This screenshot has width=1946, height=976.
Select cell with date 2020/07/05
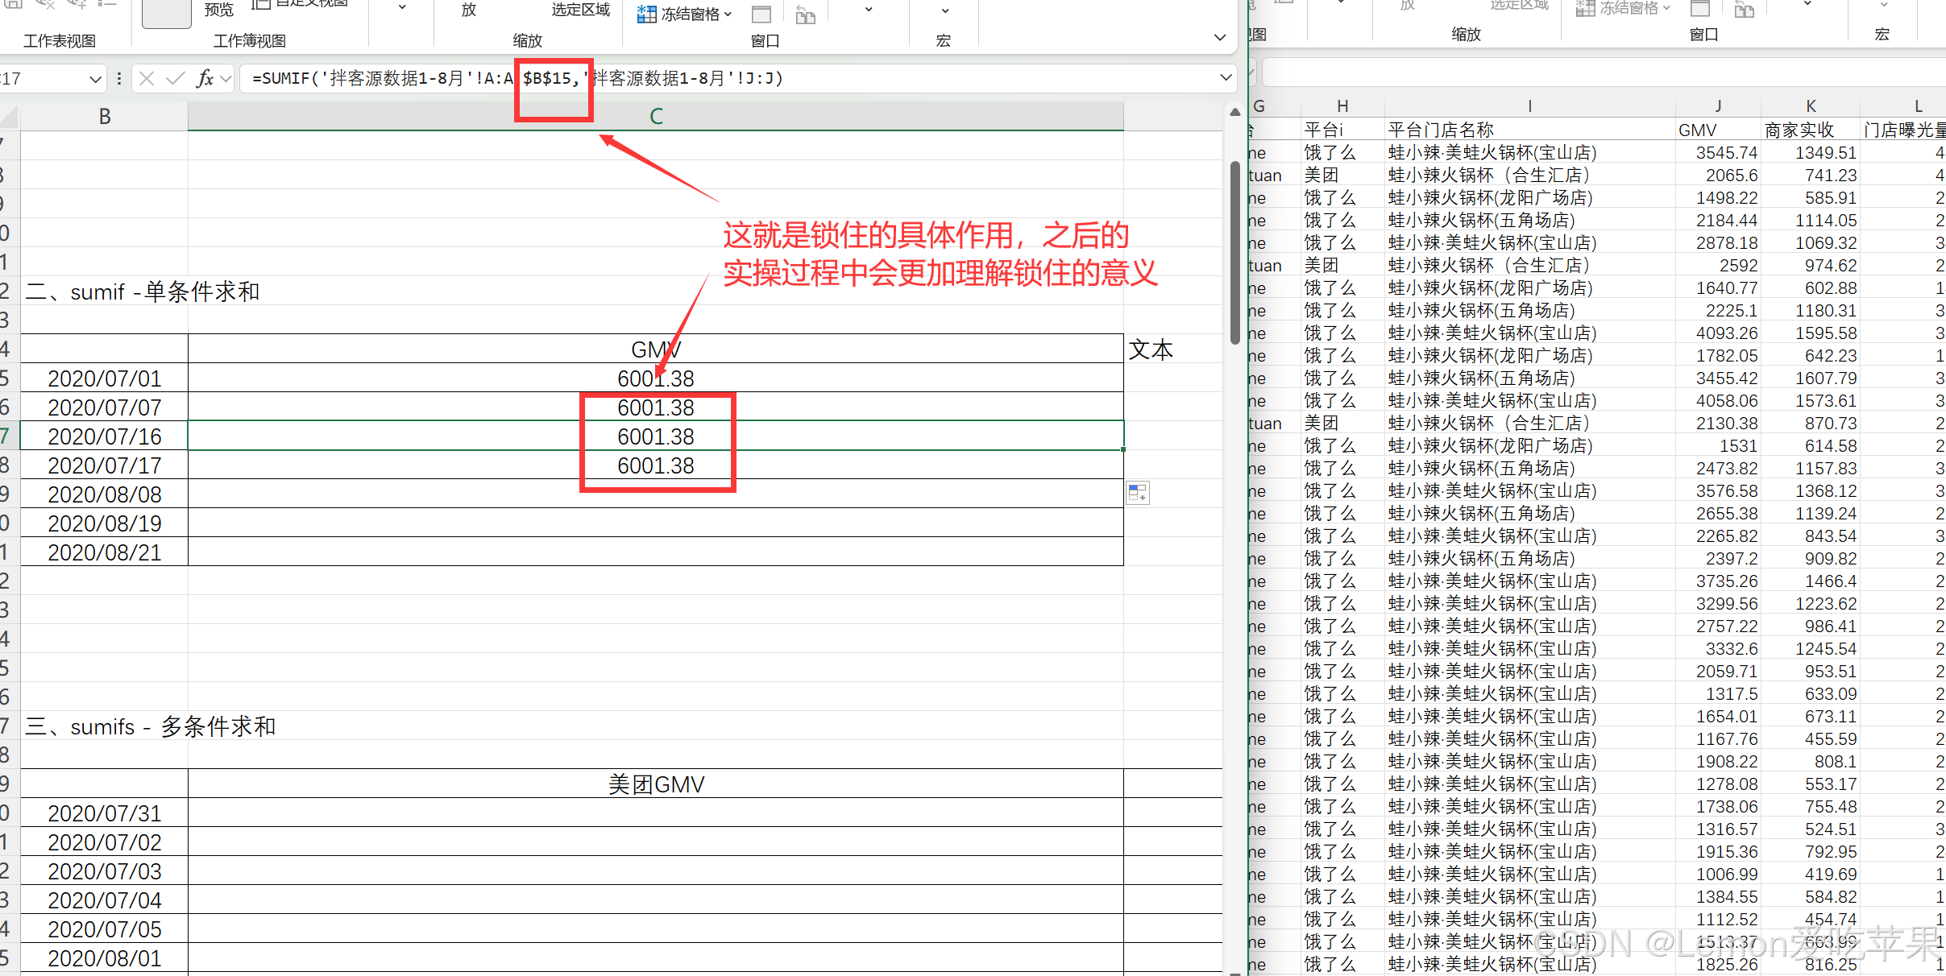point(104,929)
